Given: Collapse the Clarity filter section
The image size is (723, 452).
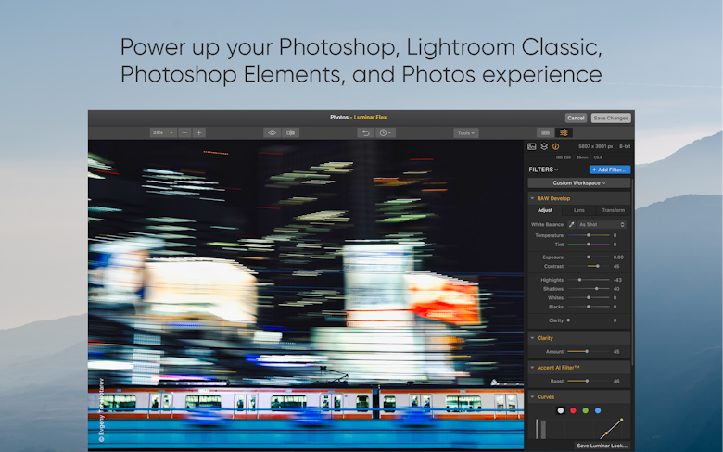Looking at the screenshot, I should pyautogui.click(x=532, y=338).
